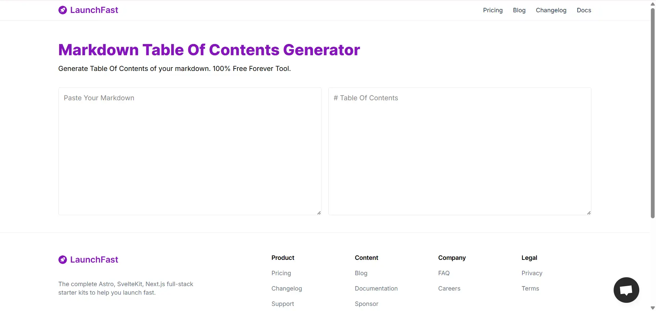Open the Terms link under Legal
Image resolution: width=656 pixels, height=311 pixels.
point(530,288)
